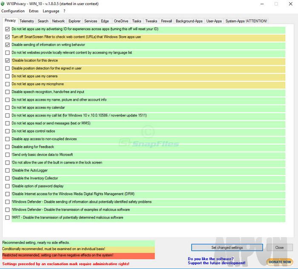This screenshot has width=298, height=269.
Task: Switch to the Tweaks tab
Action: [151, 21]
